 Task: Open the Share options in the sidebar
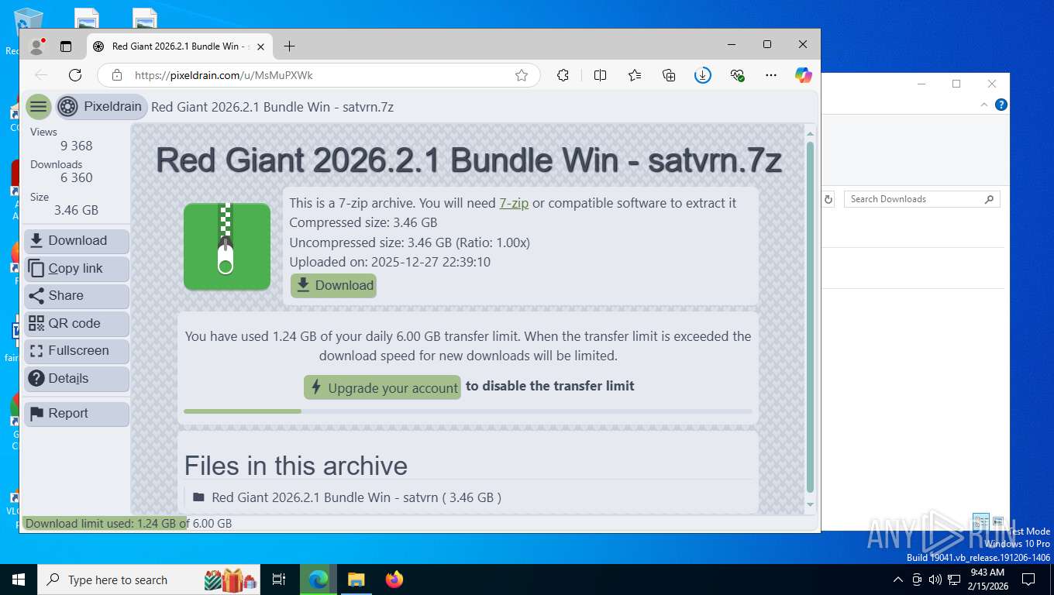click(x=77, y=296)
